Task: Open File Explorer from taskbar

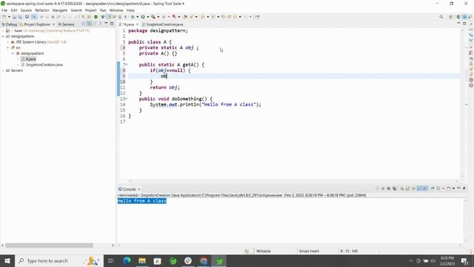Action: point(142,260)
